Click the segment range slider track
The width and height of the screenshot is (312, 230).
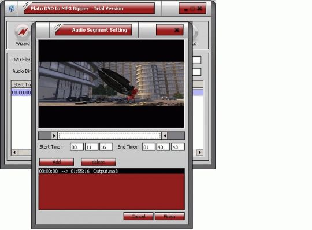pos(110,136)
